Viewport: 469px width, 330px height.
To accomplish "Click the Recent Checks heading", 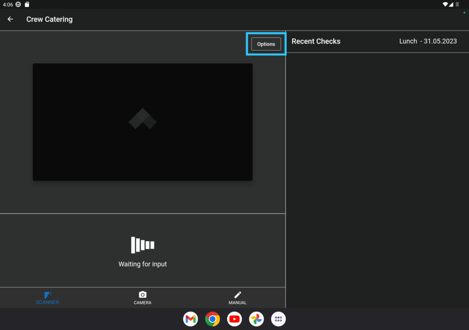I will (x=316, y=41).
